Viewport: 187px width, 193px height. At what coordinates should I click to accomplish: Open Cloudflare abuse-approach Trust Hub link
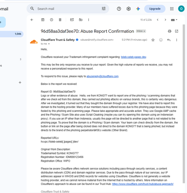point(143,184)
